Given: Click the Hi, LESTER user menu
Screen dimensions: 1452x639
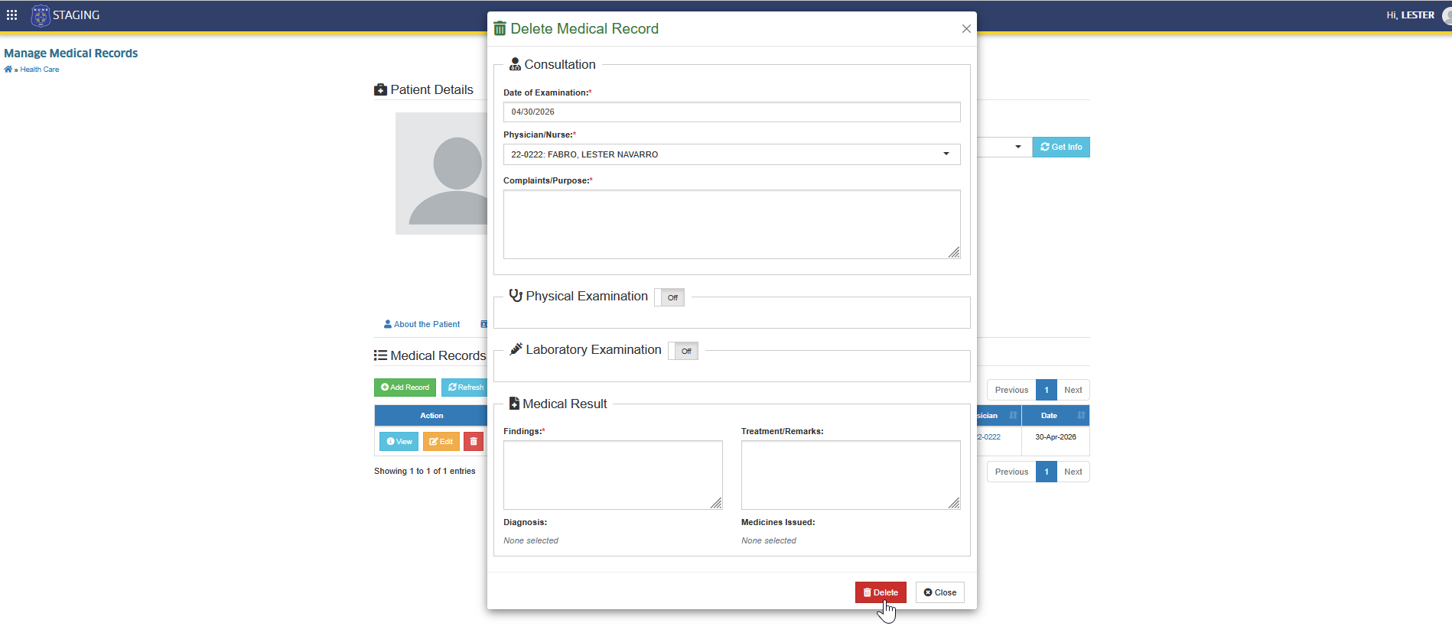Looking at the screenshot, I should point(1410,15).
